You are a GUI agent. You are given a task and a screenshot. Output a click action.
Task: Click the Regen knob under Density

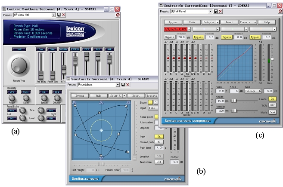tap(12, 98)
